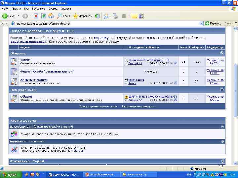Click the Флейм forum section icon
The width and height of the screenshot is (238, 178).
coord(14,61)
